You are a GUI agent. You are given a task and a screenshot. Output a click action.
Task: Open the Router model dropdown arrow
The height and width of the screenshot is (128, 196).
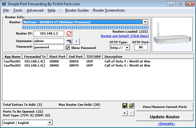tap(145, 22)
